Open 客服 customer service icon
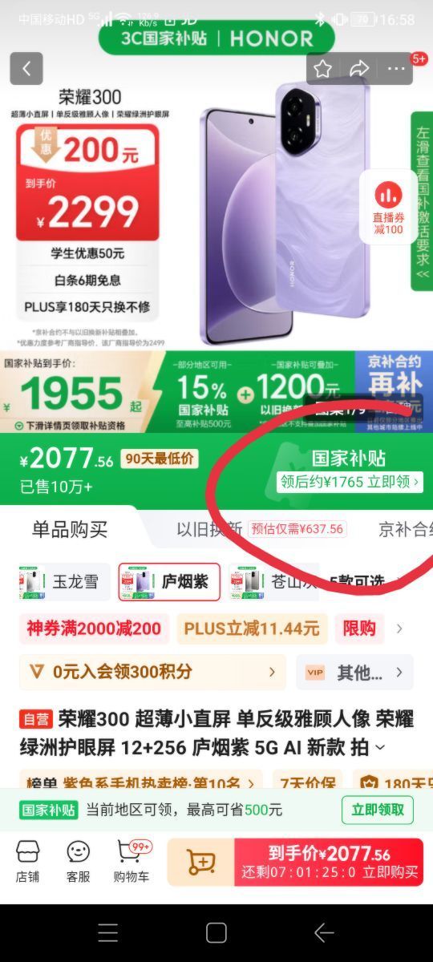The image size is (433, 962). coord(79,862)
